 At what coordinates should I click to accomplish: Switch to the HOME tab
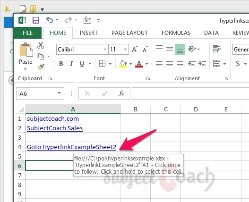click(58, 33)
